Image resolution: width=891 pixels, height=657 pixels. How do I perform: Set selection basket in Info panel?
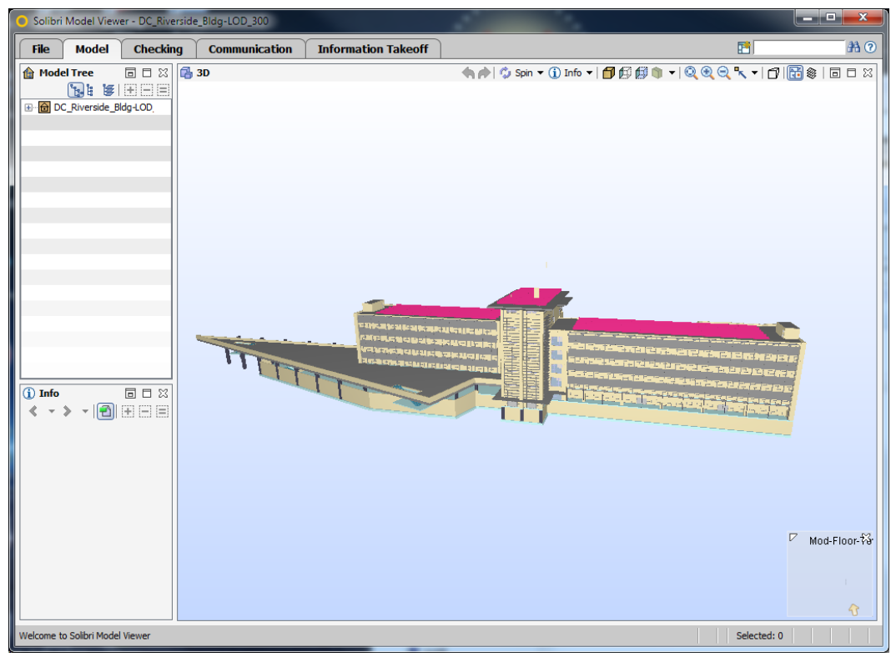[x=162, y=411]
